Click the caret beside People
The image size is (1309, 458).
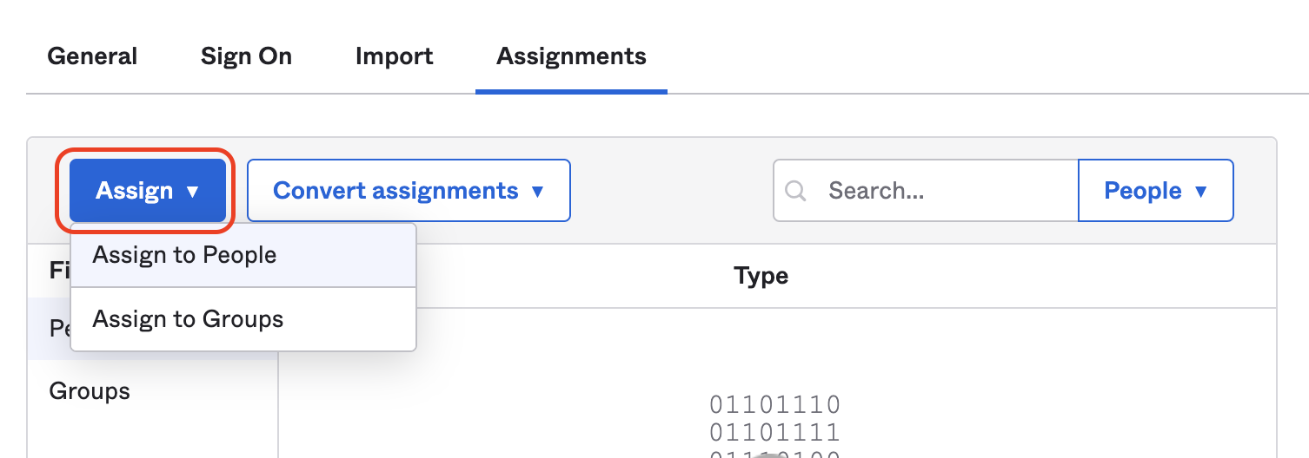pos(1201,192)
